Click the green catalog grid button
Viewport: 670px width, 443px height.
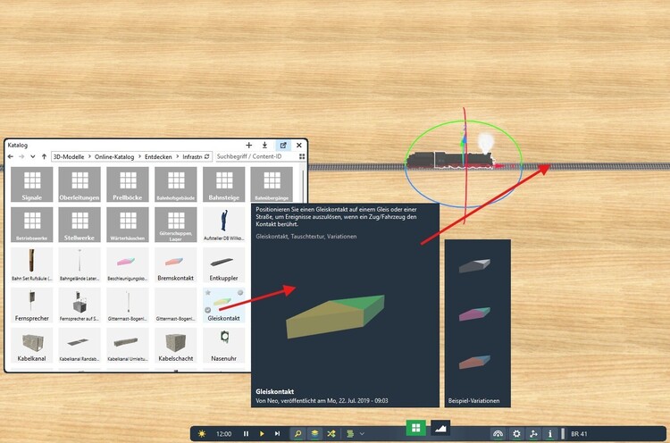[415, 428]
